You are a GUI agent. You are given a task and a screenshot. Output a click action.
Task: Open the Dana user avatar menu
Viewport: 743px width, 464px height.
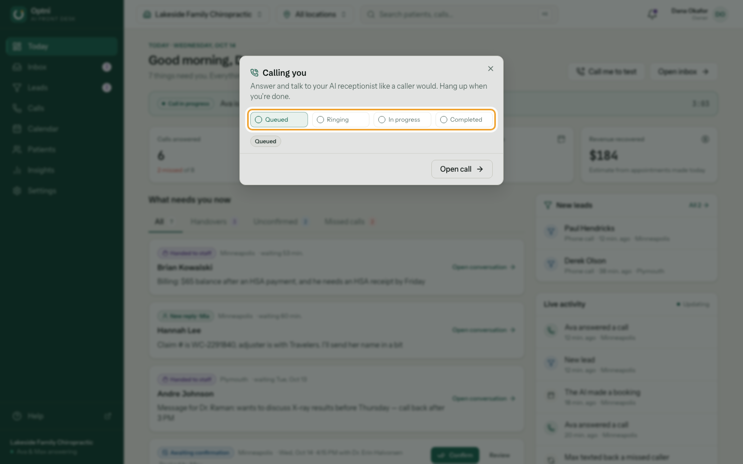[720, 14]
